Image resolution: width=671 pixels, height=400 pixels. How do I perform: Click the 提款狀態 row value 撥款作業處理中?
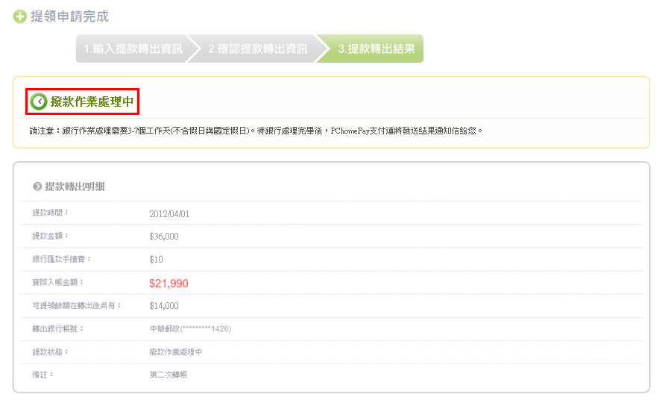175,352
